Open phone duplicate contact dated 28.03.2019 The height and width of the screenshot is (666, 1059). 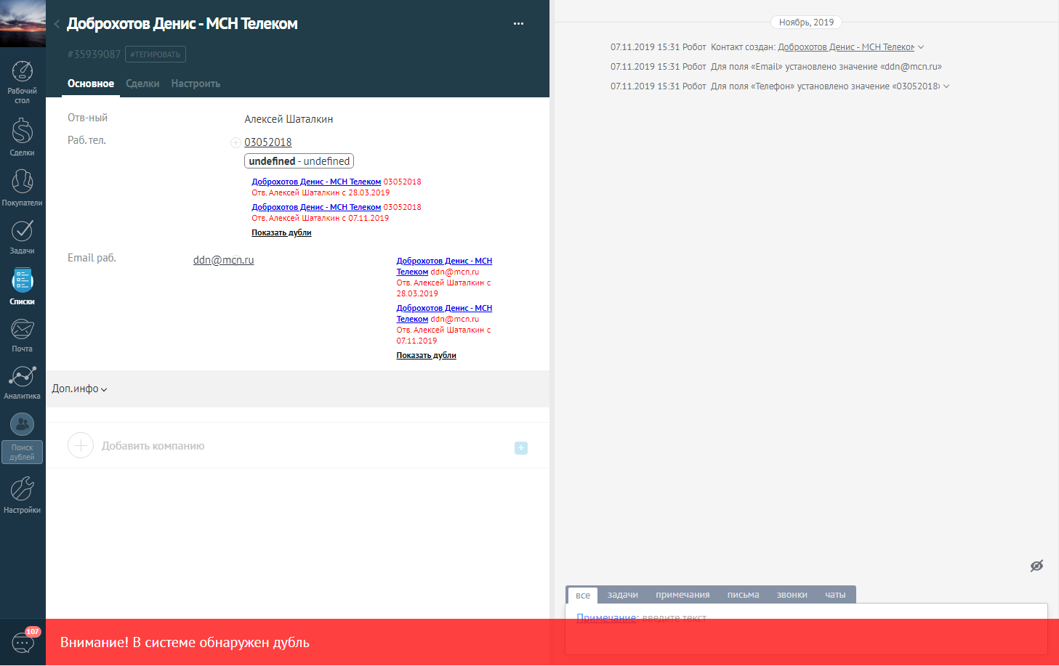pyautogui.click(x=316, y=182)
